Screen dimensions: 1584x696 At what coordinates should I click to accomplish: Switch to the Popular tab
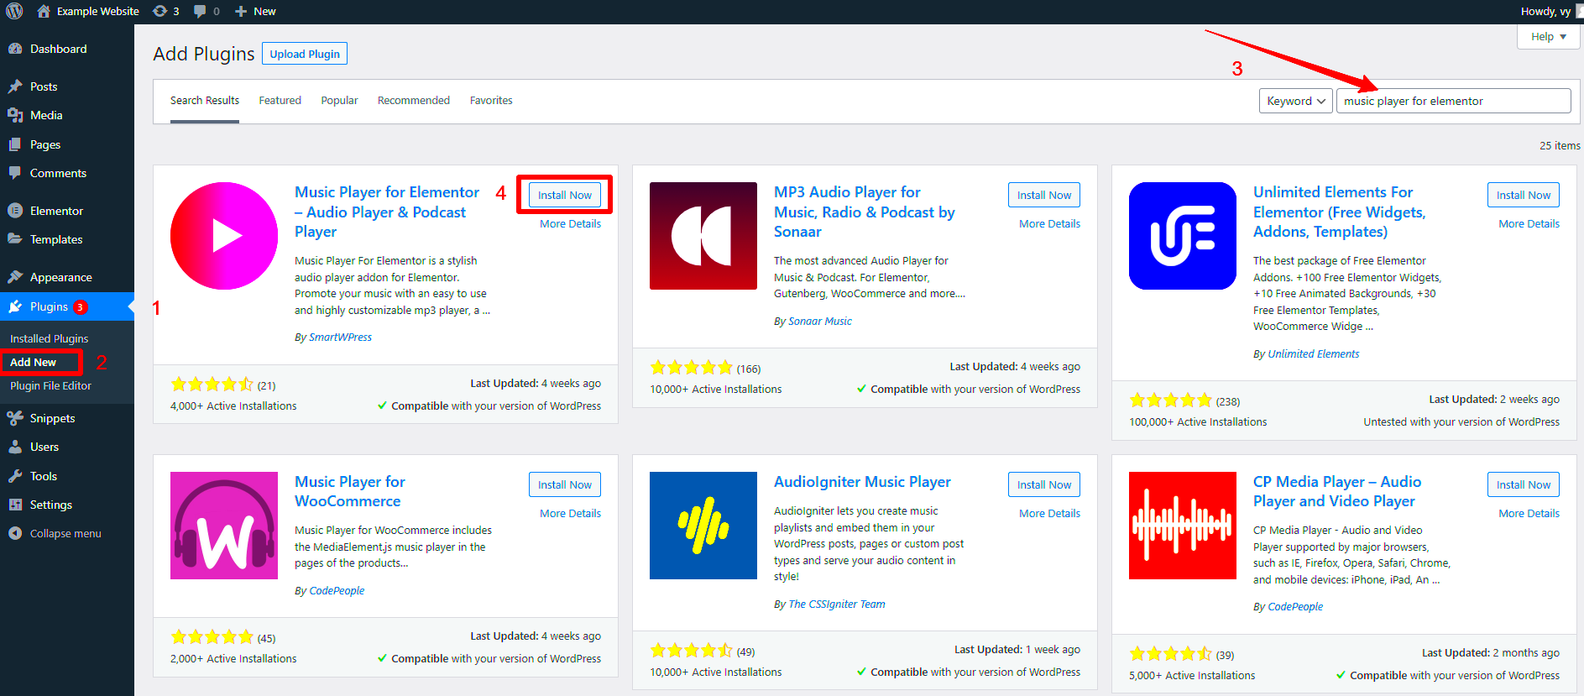pos(339,101)
